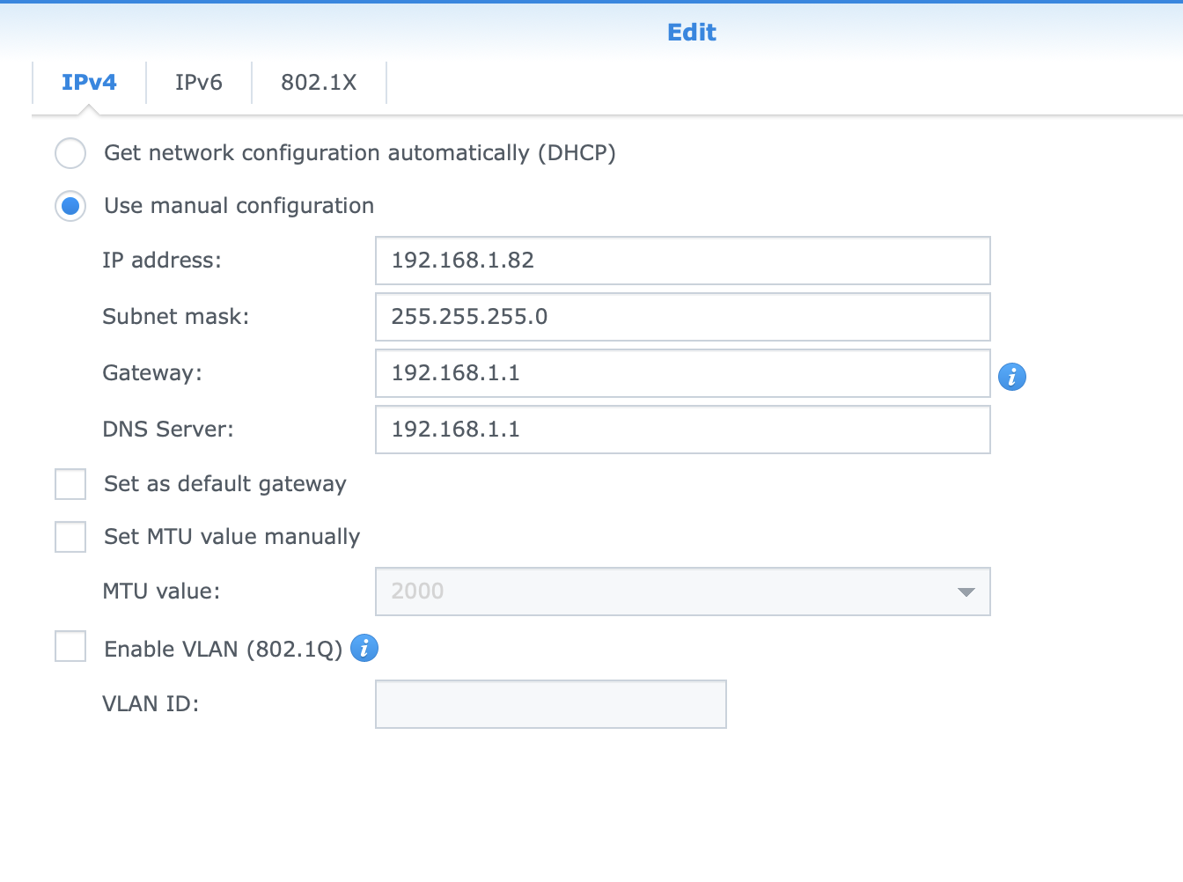Tick the Set as default gateway checkbox
This screenshot has height=882, width=1183.
[x=70, y=484]
